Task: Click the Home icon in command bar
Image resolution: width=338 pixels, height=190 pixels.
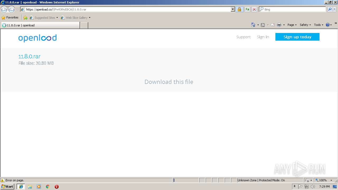Action: (x=253, y=25)
